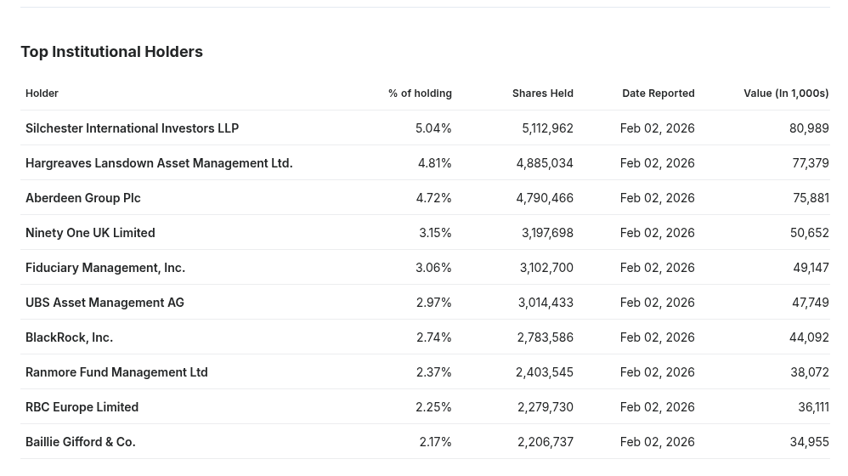
Task: Open Fiduciary Management, Inc. holder page
Action: [105, 267]
